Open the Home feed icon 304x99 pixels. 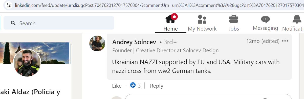pyautogui.click(x=171, y=19)
